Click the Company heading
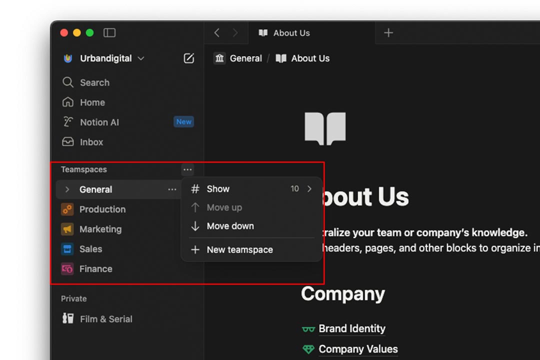This screenshot has height=360, width=540. point(343,294)
